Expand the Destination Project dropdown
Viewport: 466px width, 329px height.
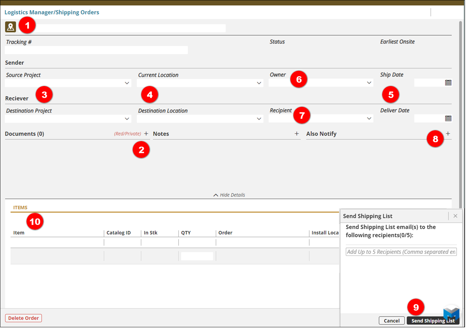(x=127, y=119)
